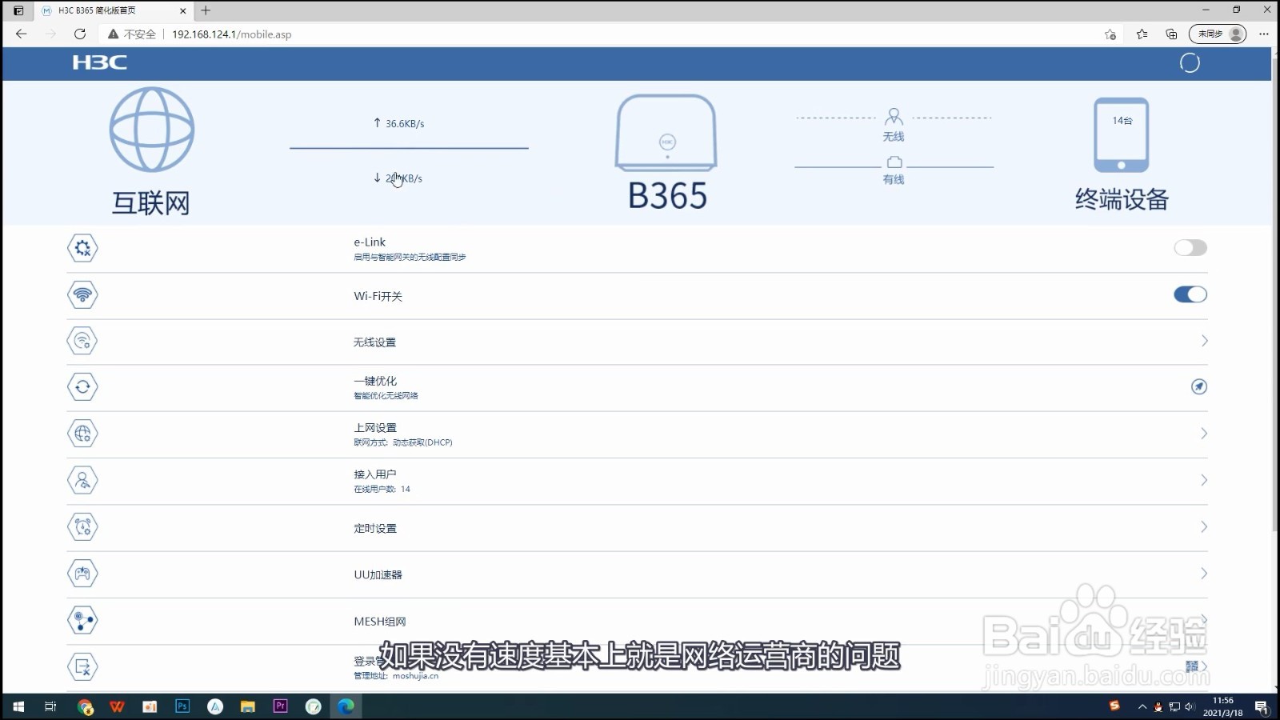Turn off the Wi-Fi开关 switch
The height and width of the screenshot is (720, 1280).
(x=1190, y=294)
